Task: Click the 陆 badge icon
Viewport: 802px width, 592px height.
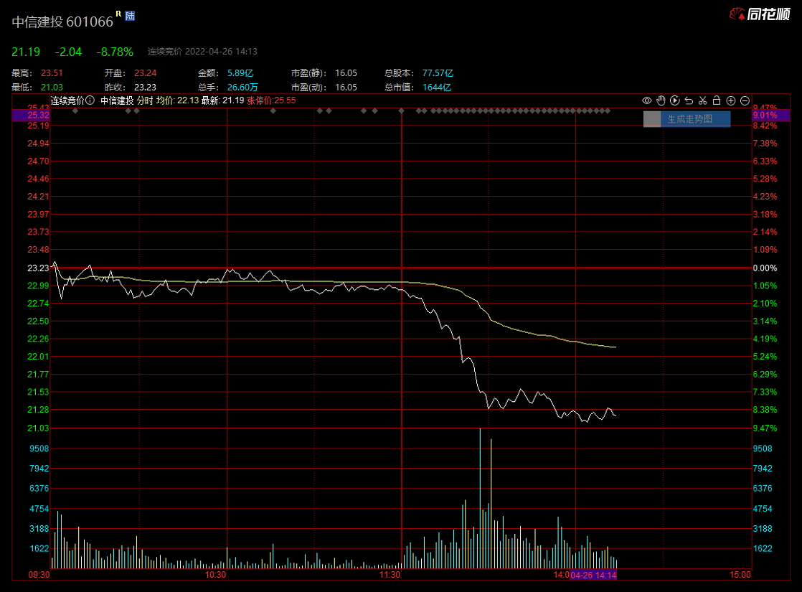Action: [130, 16]
